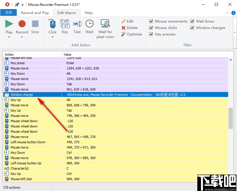Select row with value 808, 608 » 758, 599
Screen dimensions: 237x191
(x=116, y=105)
